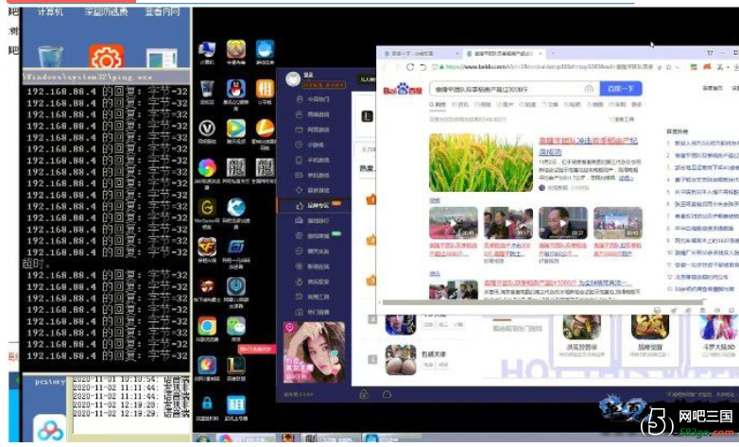Play the fourth video thumbnail in Baidu results
Viewport: 739px width, 447px height.
click(x=617, y=223)
